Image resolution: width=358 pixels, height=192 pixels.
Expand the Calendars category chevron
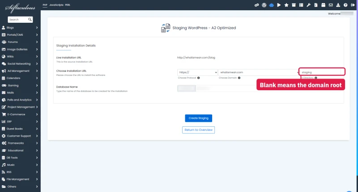pos(37,78)
